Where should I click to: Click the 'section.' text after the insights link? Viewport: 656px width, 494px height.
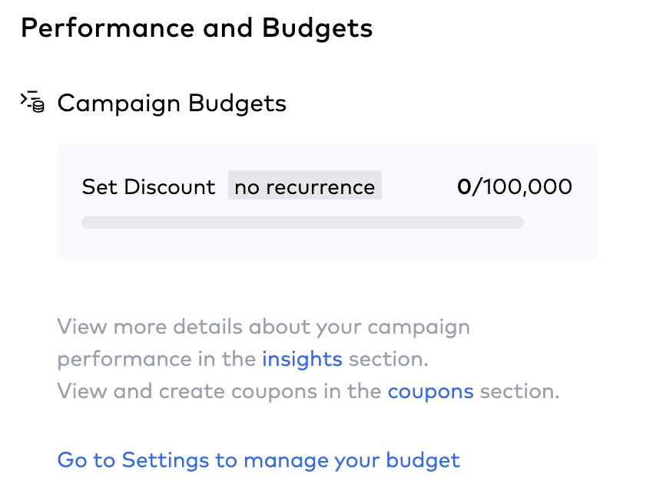tap(389, 359)
